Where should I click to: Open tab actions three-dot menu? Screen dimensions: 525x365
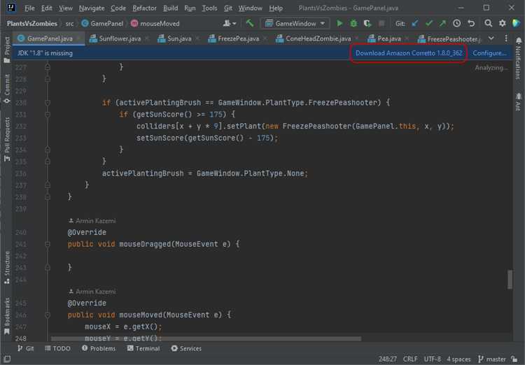506,38
